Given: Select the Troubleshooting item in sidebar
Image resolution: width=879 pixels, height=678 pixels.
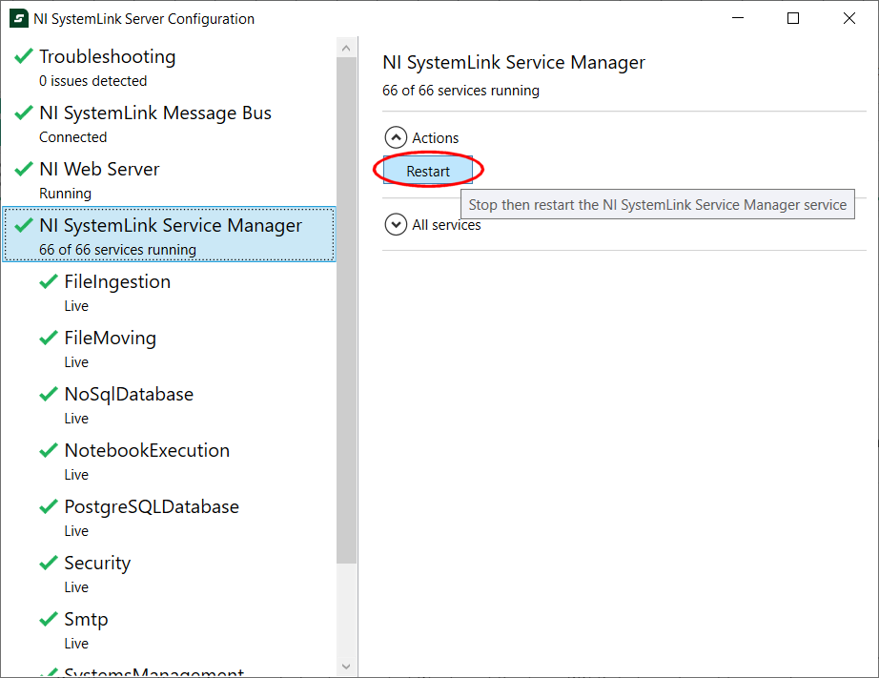Looking at the screenshot, I should tap(170, 68).
